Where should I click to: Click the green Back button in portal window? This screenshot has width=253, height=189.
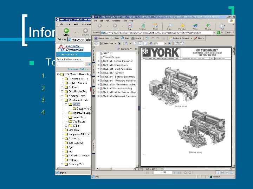pos(66,32)
